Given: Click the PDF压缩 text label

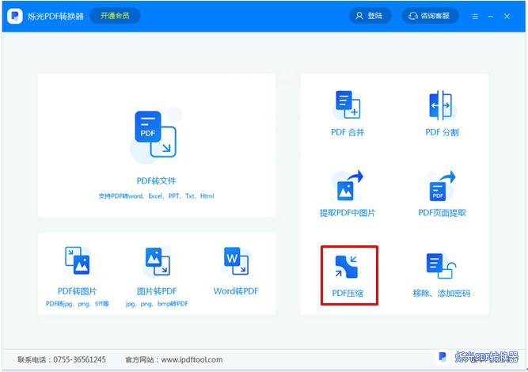Looking at the screenshot, I should [348, 293].
